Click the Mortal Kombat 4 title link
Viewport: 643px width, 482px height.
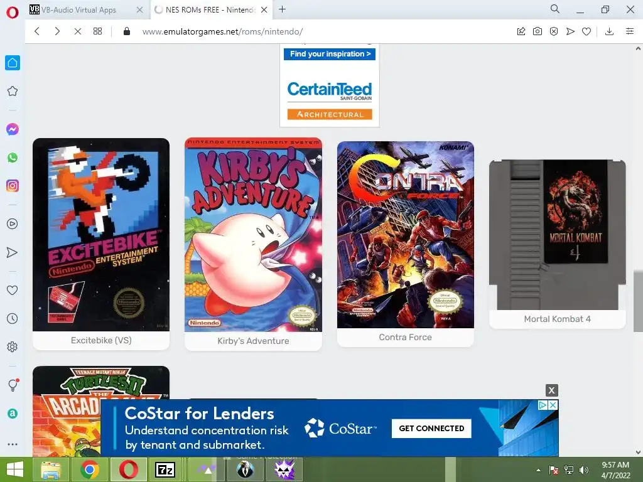pyautogui.click(x=558, y=319)
